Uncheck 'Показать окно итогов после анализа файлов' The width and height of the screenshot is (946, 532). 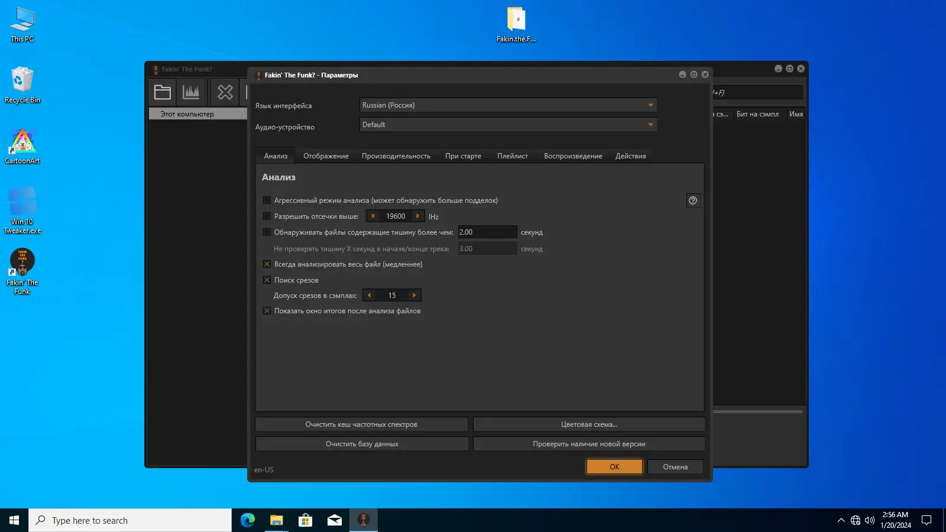[267, 311]
